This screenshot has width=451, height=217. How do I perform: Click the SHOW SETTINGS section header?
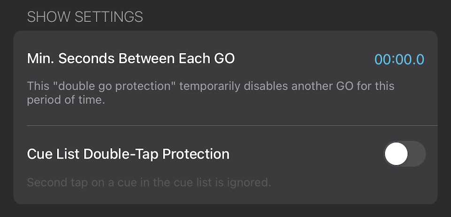click(x=85, y=17)
